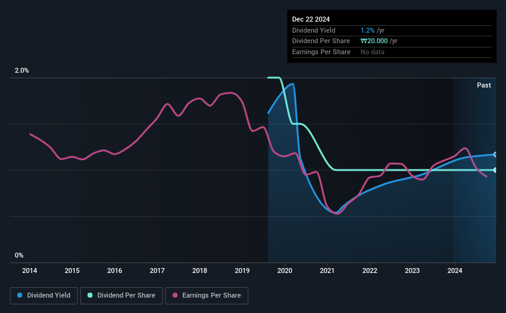The width and height of the screenshot is (506, 313).
Task: Click the Dec 22 2024 tooltip date
Action: [x=311, y=19]
